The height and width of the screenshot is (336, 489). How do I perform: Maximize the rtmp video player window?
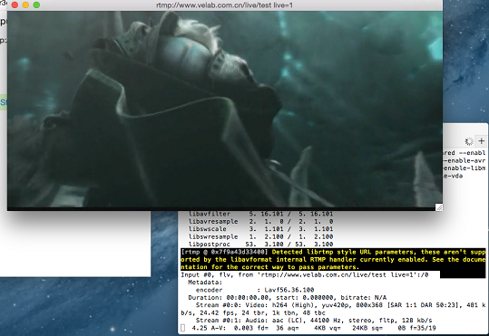click(x=36, y=5)
